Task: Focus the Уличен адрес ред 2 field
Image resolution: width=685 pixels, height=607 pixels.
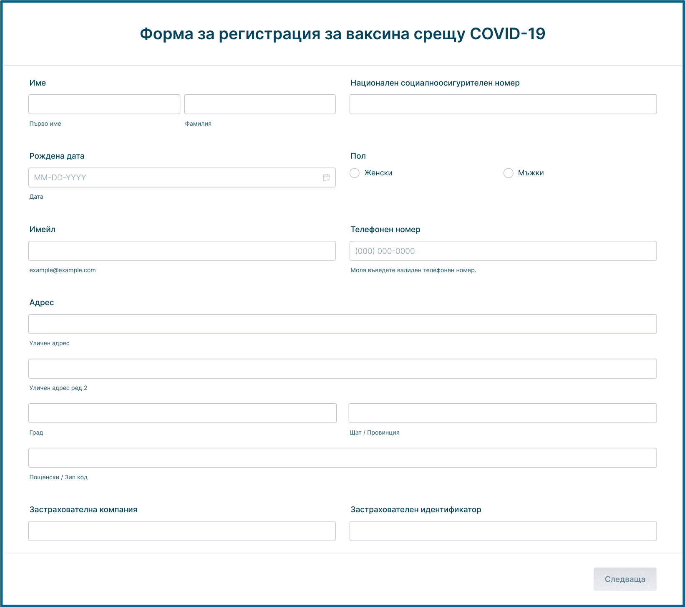Action: pyautogui.click(x=342, y=369)
